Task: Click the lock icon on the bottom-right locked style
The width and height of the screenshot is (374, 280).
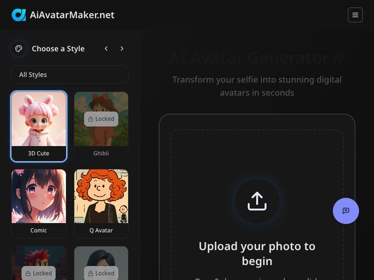Action: click(x=92, y=273)
